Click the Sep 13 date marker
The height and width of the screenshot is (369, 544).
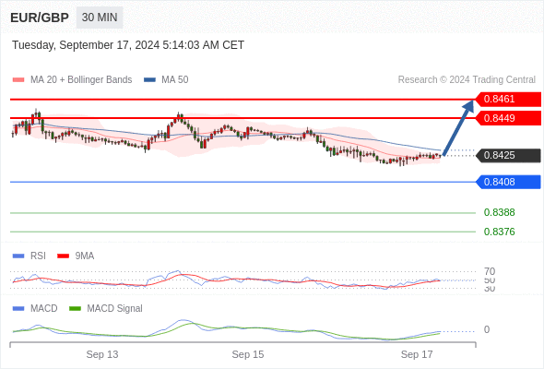point(102,354)
